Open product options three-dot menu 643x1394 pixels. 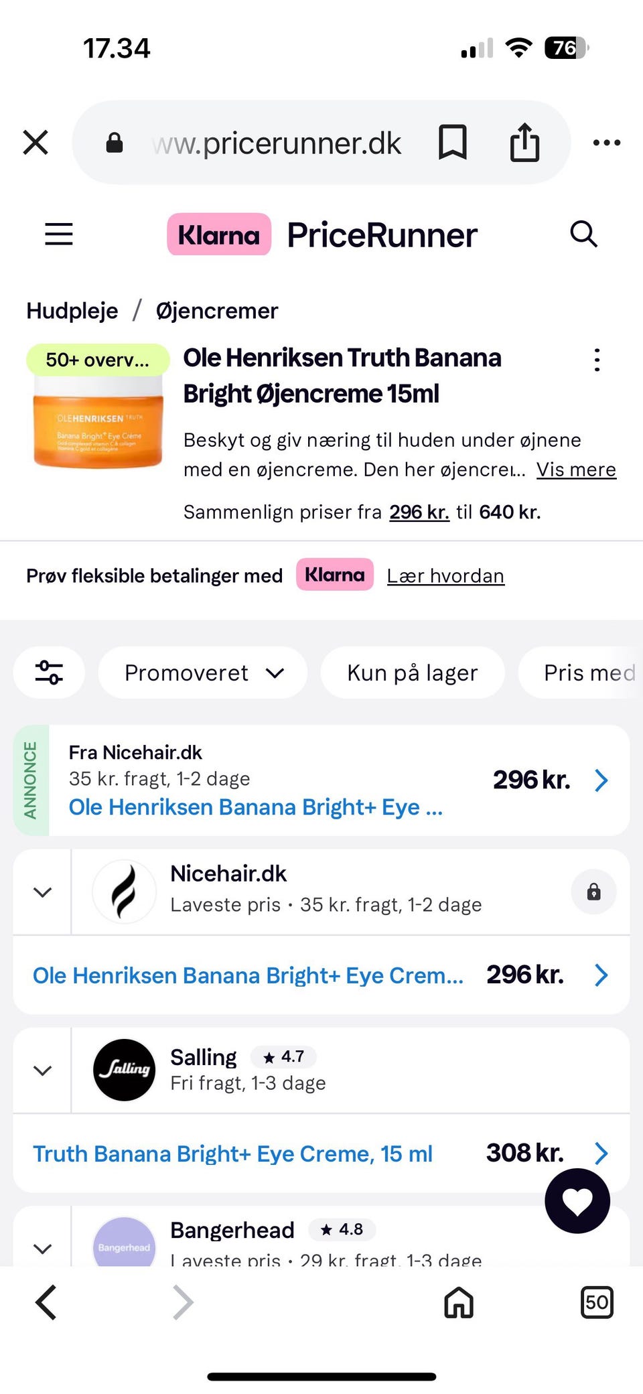point(597,360)
